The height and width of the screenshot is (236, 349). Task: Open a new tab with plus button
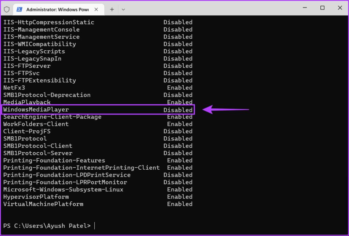pos(112,9)
